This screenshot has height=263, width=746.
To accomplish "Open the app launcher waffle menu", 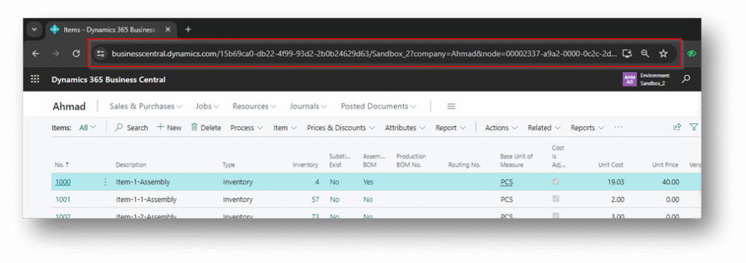I will click(x=35, y=79).
